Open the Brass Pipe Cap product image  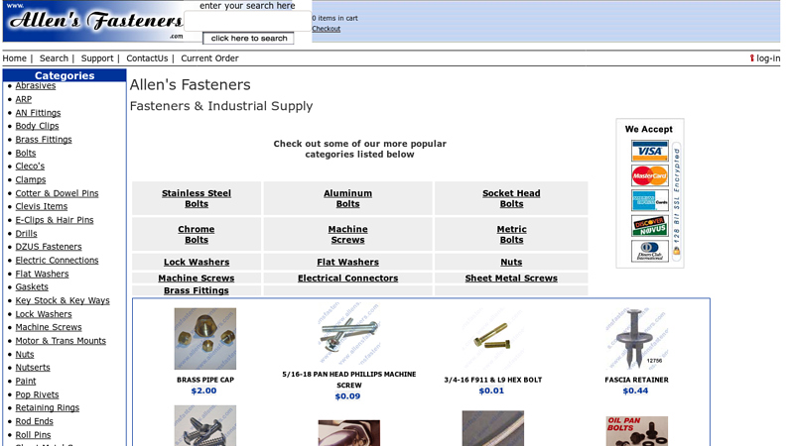[x=205, y=339]
